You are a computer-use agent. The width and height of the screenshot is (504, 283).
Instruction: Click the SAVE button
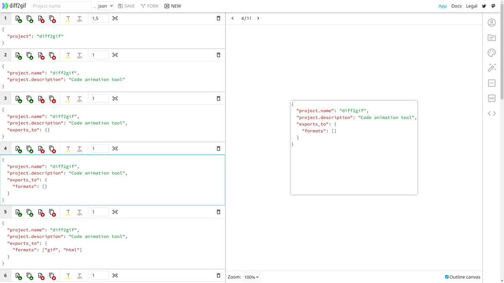pyautogui.click(x=126, y=6)
